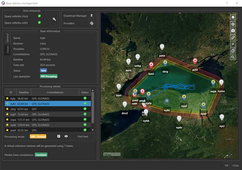Click the Providers icon button
The height and width of the screenshot is (170, 242).
[91, 23]
